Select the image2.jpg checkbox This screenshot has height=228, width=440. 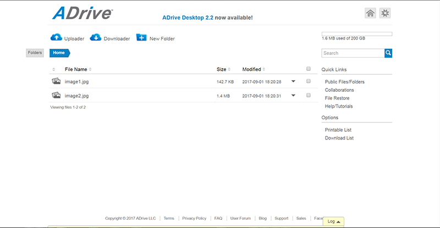tap(309, 95)
